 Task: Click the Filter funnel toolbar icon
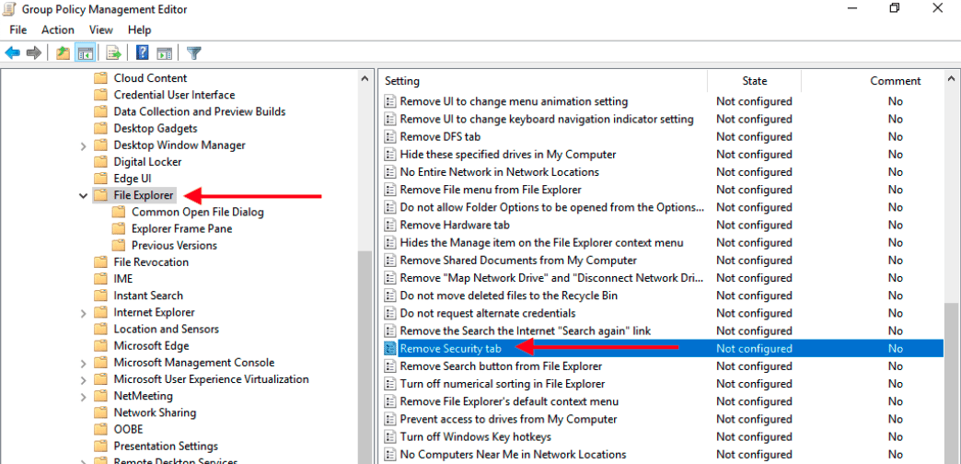194,52
